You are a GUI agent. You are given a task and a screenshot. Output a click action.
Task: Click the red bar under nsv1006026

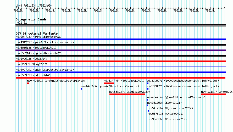click(120, 61)
